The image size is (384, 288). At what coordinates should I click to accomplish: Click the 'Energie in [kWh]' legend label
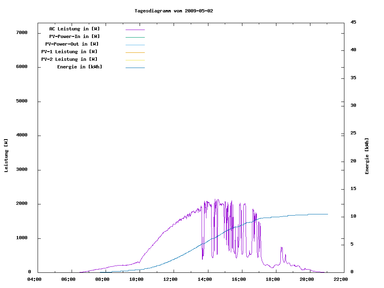coord(80,67)
